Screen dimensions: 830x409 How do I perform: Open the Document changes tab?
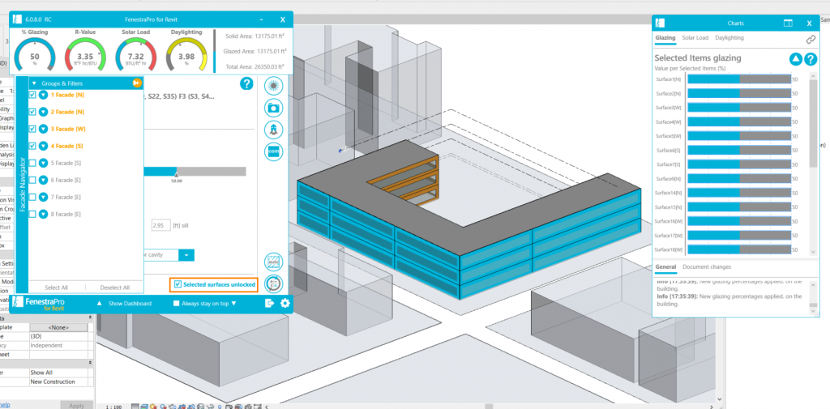point(707,266)
